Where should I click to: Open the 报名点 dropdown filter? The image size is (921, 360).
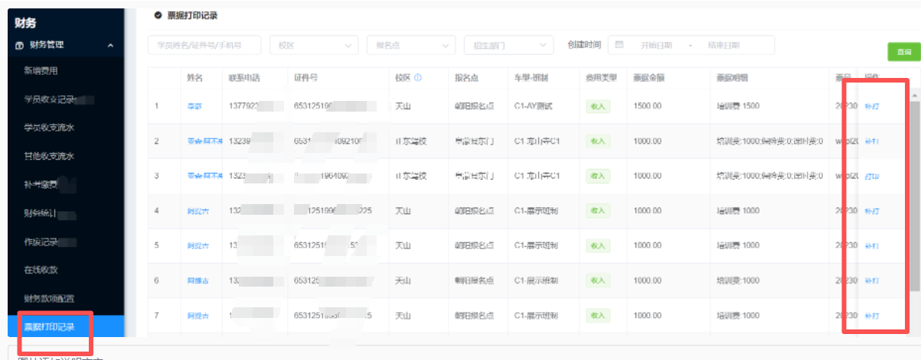tap(410, 46)
